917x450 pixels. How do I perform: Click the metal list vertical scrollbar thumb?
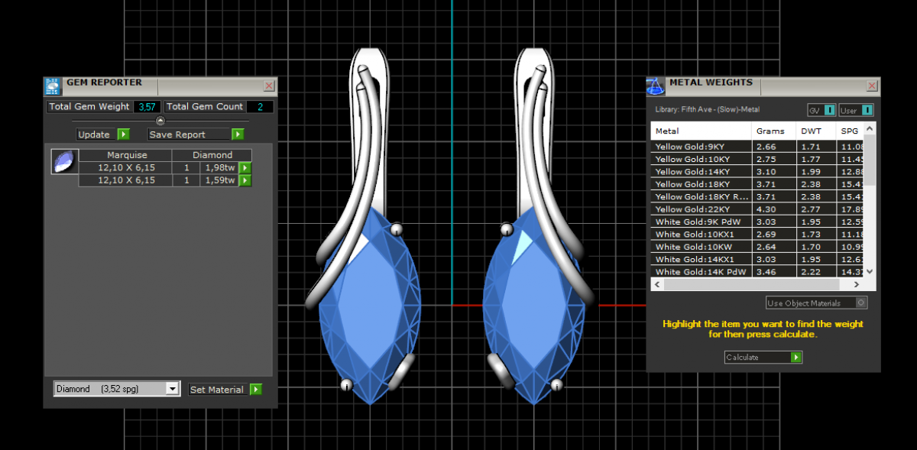pyautogui.click(x=870, y=160)
